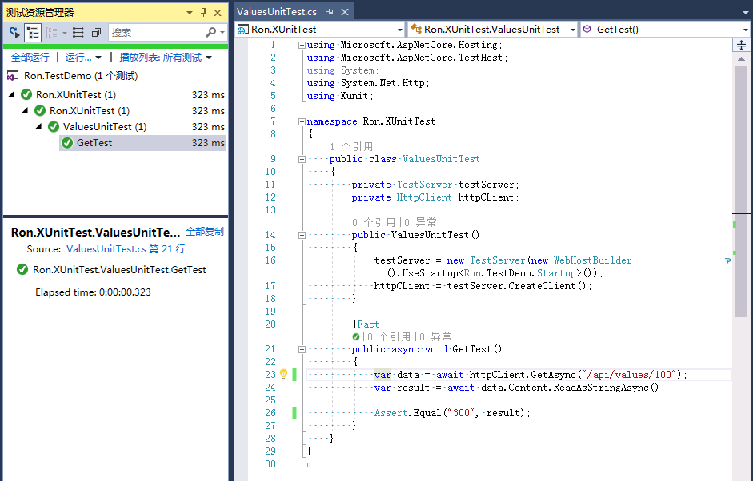This screenshot has width=753, height=481.
Task: Click the "300" string in Assert.Equal
Action: click(x=461, y=413)
